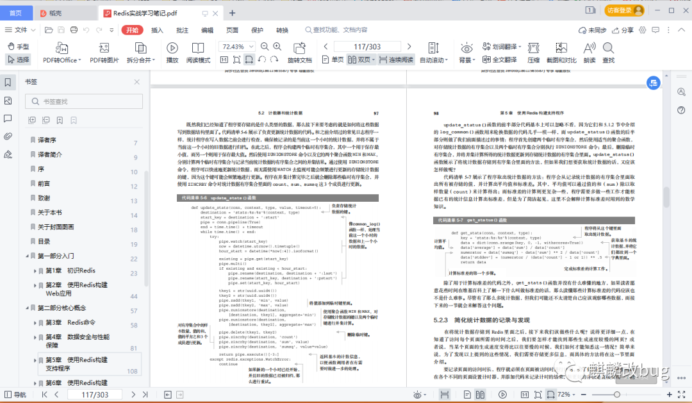Image resolution: width=692 pixels, height=403 pixels.
Task: Open 截图和对比 screenshot compare tool
Action: point(561,53)
